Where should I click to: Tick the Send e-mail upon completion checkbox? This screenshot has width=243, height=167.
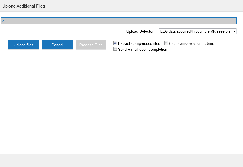click(x=115, y=49)
